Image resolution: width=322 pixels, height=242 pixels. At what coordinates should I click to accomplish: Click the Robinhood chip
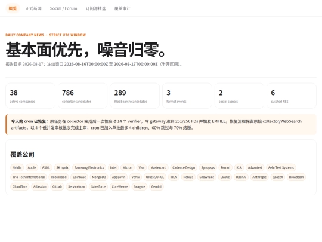coord(58,177)
